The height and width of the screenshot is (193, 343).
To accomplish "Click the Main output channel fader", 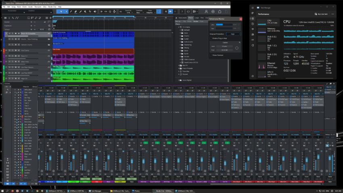I will tap(330, 158).
